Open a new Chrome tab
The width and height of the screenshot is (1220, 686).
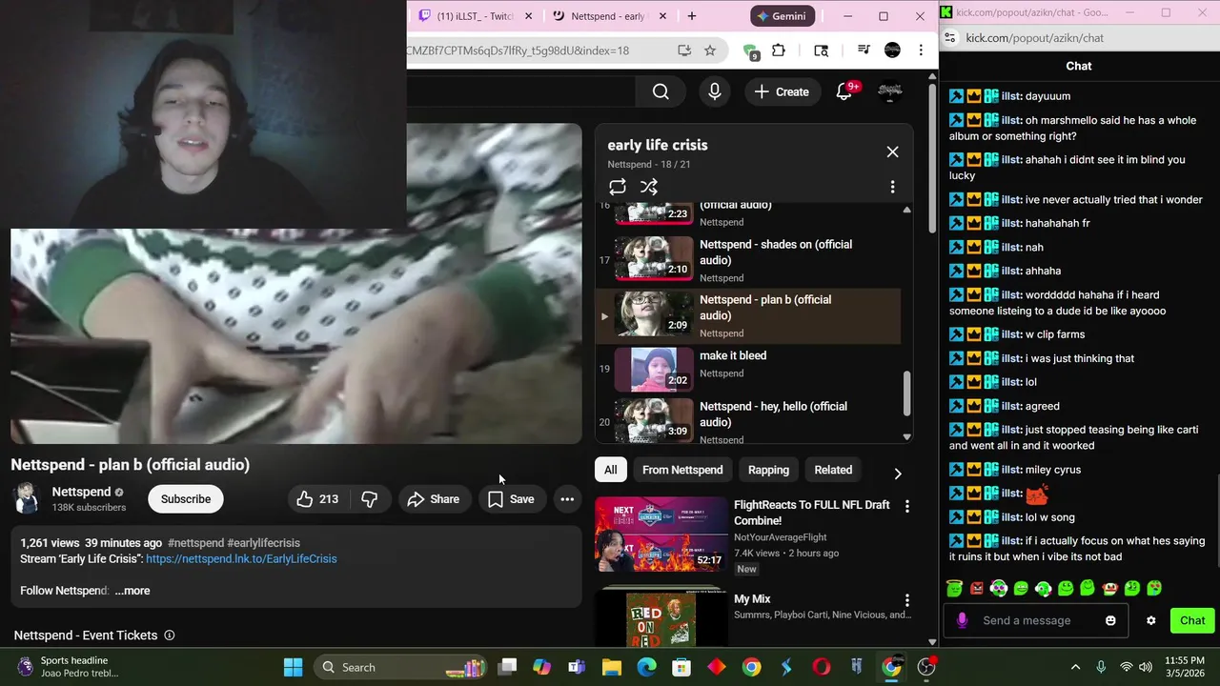point(692,16)
